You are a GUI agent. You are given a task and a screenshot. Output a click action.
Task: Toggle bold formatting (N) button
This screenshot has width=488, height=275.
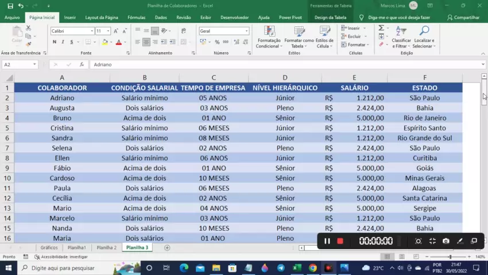click(x=55, y=42)
